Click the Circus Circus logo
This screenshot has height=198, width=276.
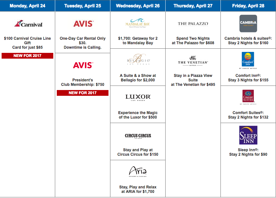[x=138, y=136]
